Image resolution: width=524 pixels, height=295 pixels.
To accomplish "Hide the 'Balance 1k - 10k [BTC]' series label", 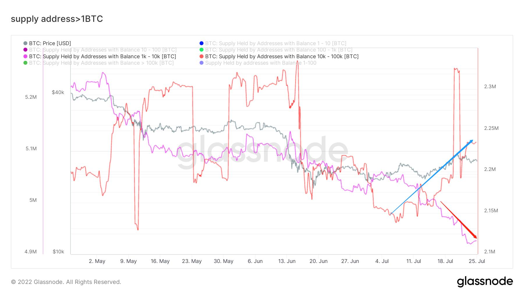I will (102, 56).
